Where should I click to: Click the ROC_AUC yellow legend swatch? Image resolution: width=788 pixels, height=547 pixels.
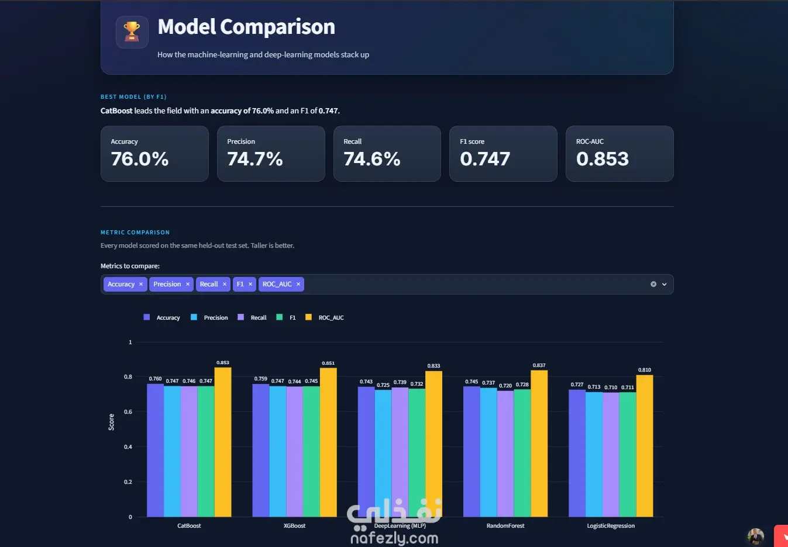click(309, 317)
